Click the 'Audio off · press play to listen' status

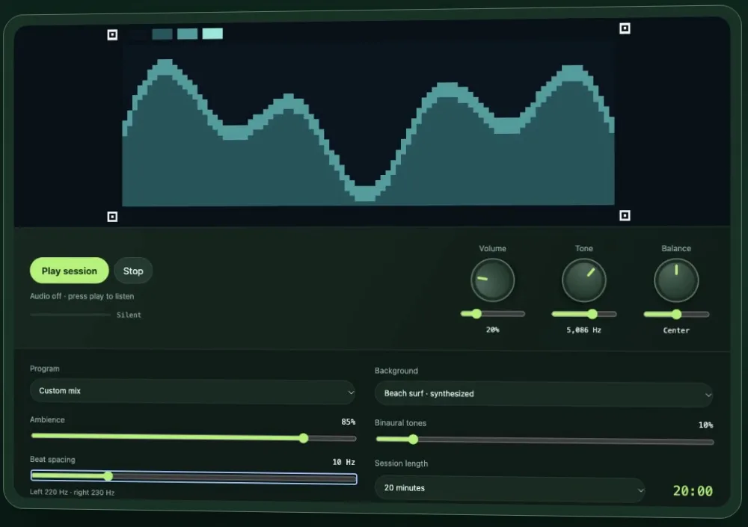coord(82,296)
